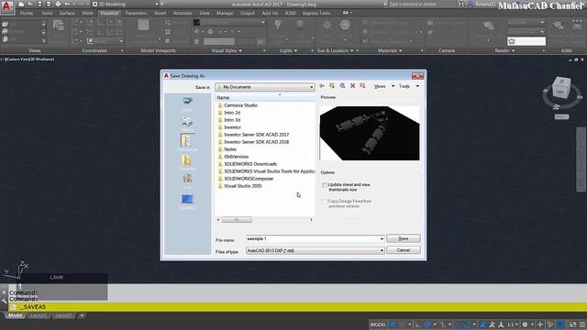Switch to the Parametric ribbon tab
The image size is (587, 330).
pos(136,13)
